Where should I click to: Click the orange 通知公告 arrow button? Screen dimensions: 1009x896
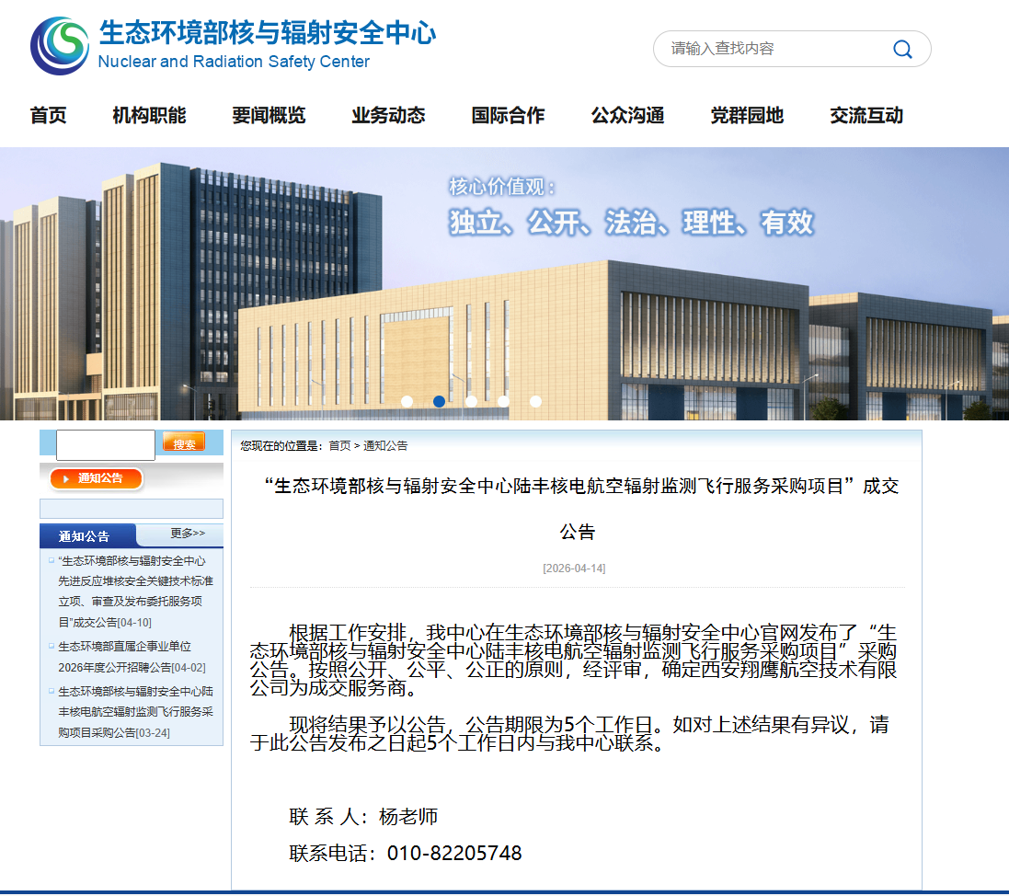tap(97, 478)
